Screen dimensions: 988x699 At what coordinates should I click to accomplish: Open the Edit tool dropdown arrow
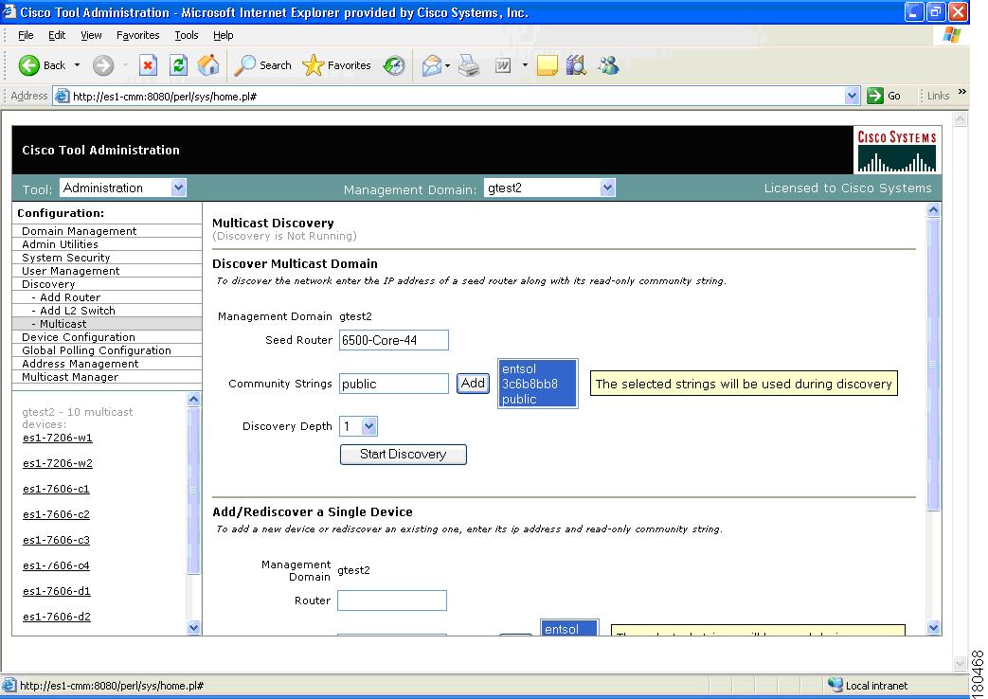[x=524, y=65]
